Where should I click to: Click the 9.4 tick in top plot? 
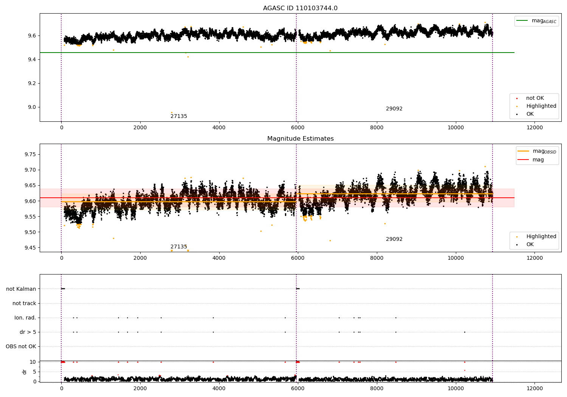click(x=32, y=60)
